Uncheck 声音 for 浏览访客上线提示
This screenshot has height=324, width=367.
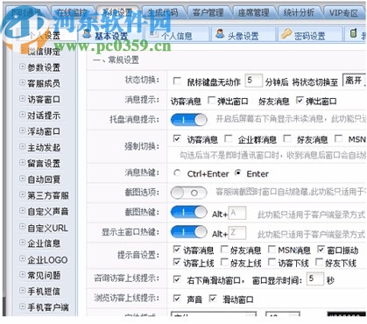click(x=177, y=299)
